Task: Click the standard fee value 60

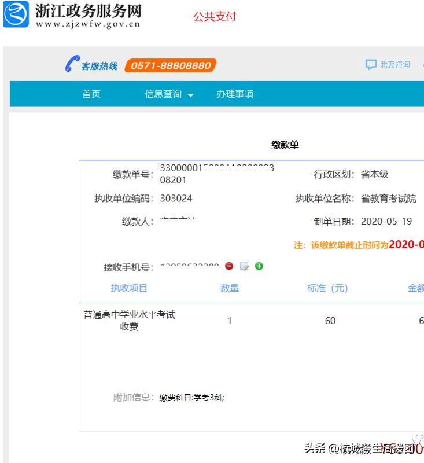Action: coord(330,321)
